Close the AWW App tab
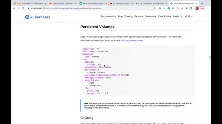 click(x=106, y=3)
